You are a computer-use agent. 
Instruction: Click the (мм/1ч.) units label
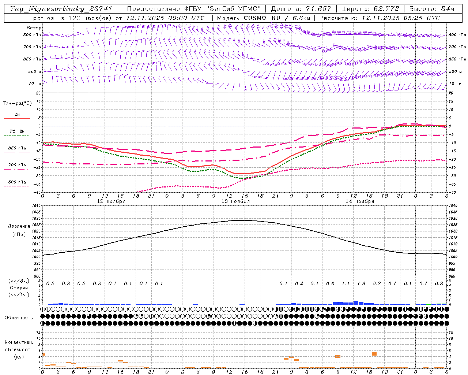(x=19, y=295)
